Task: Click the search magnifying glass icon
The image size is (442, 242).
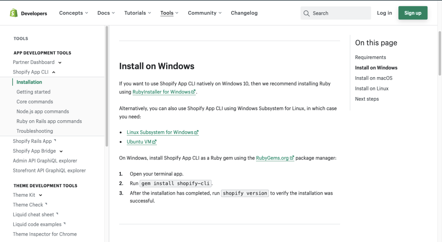Action: pos(306,13)
